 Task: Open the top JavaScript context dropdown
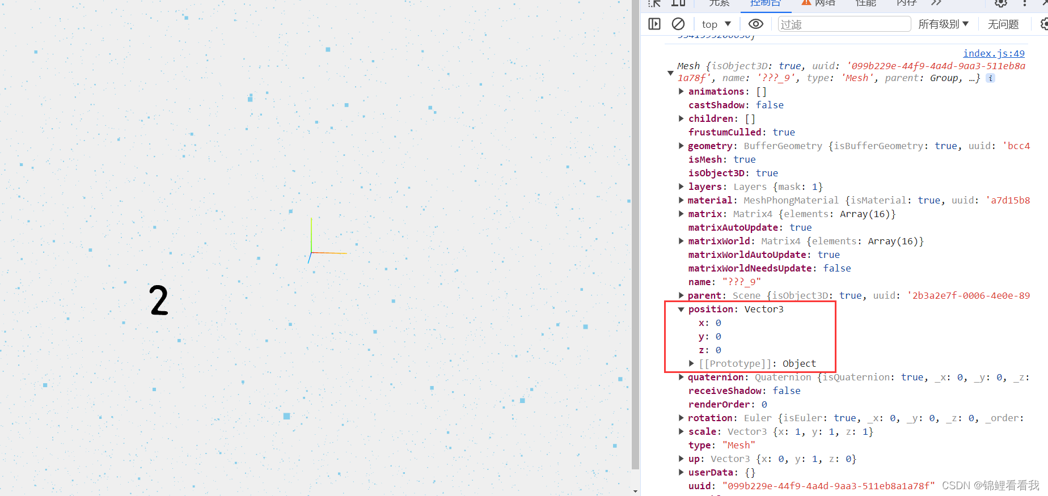[x=716, y=24]
